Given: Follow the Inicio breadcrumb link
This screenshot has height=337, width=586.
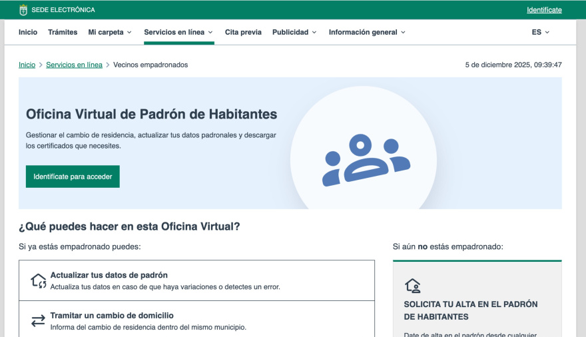Looking at the screenshot, I should click(x=27, y=65).
